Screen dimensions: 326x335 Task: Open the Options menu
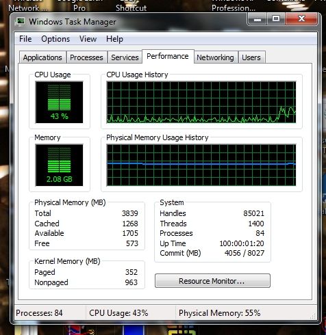(55, 39)
